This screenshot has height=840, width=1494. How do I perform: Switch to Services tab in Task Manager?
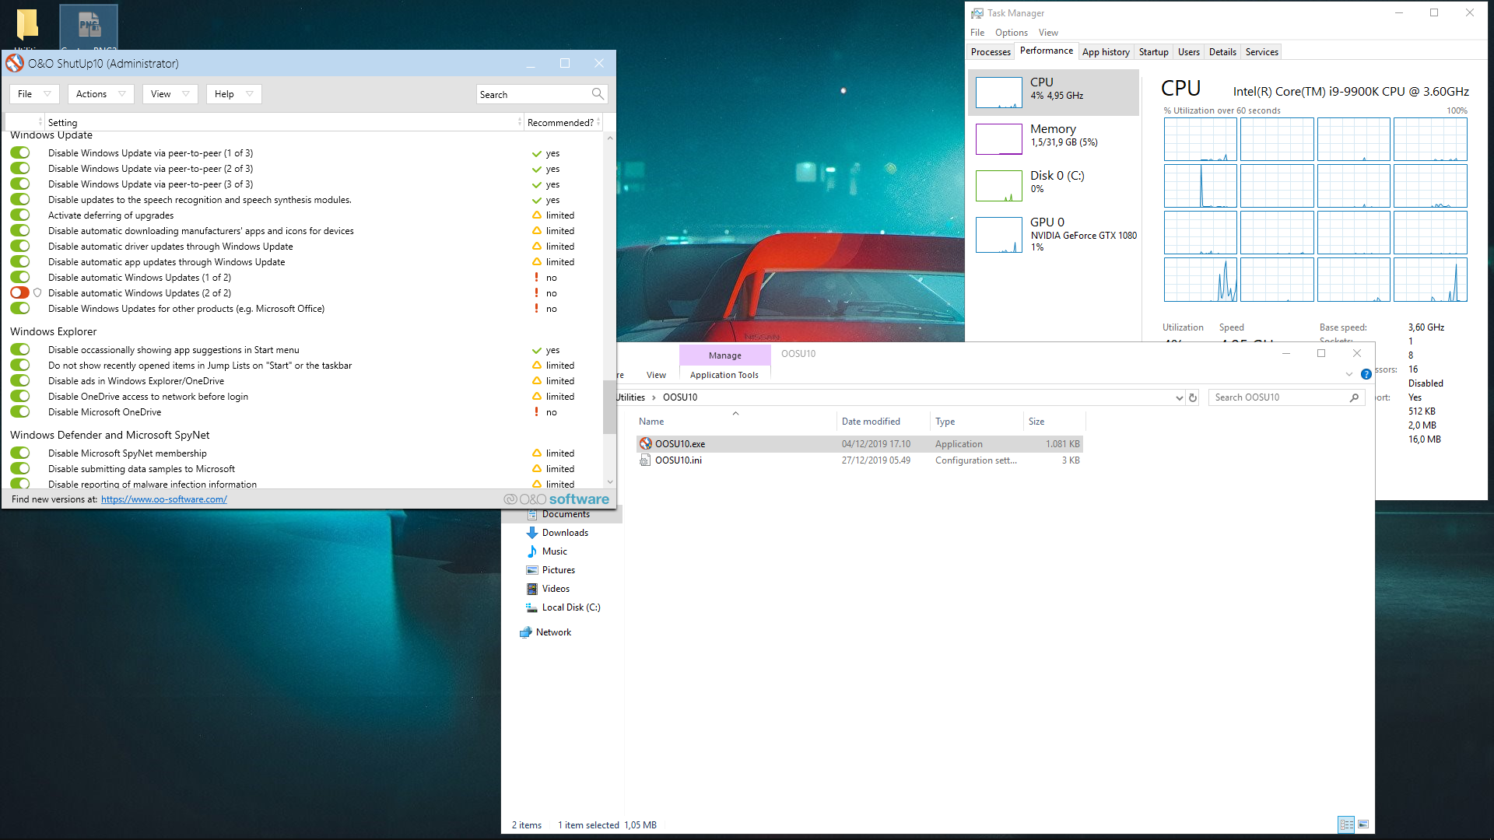pos(1261,52)
